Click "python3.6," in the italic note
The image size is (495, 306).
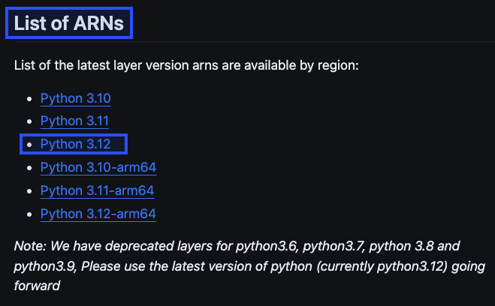(267, 246)
